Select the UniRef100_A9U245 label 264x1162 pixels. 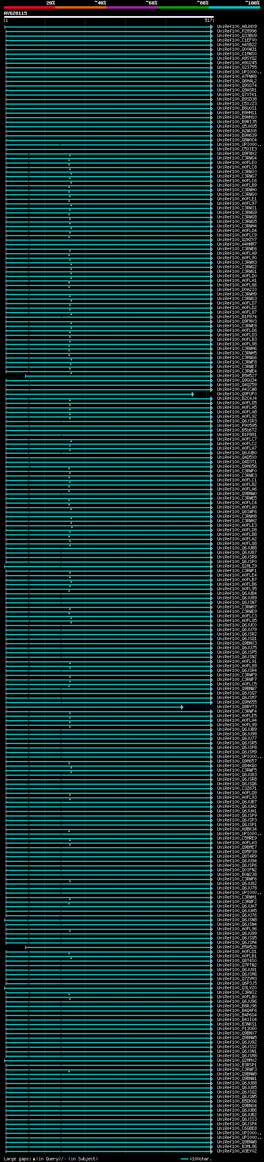click(x=237, y=63)
